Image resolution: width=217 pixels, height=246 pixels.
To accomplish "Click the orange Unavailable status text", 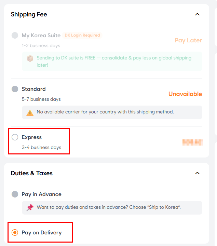I will (185, 94).
